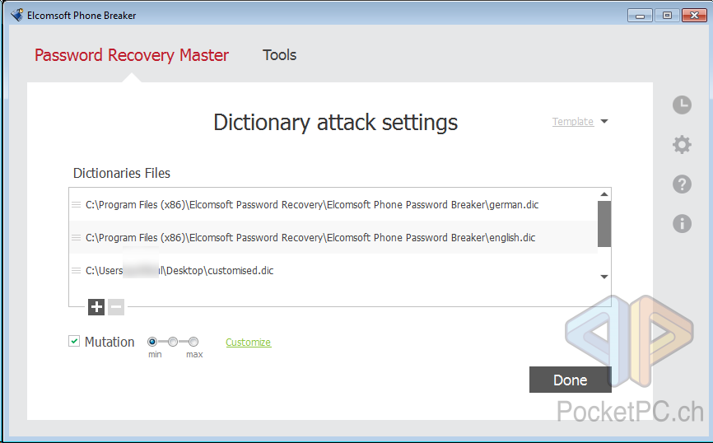
Task: Minimize the Elcomsoft Phone Breaker window
Action: coord(641,16)
